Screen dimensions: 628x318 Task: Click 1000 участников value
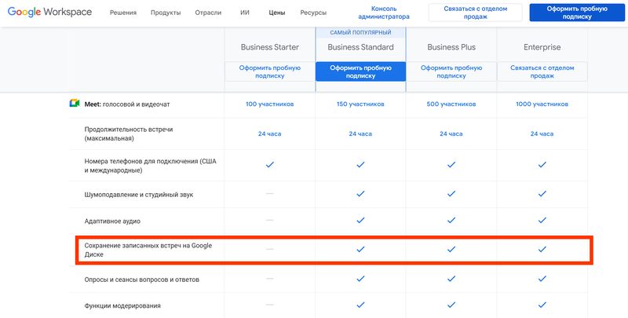(542, 104)
